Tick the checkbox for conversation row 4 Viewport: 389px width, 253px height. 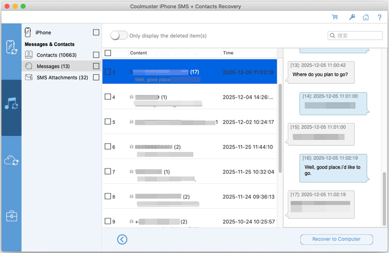108,97
